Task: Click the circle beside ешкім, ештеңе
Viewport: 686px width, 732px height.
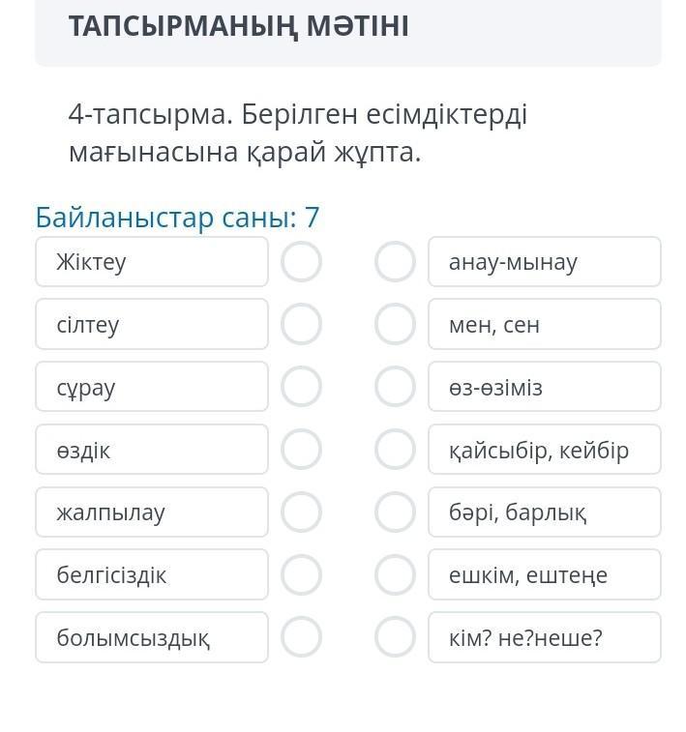Action: (395, 575)
